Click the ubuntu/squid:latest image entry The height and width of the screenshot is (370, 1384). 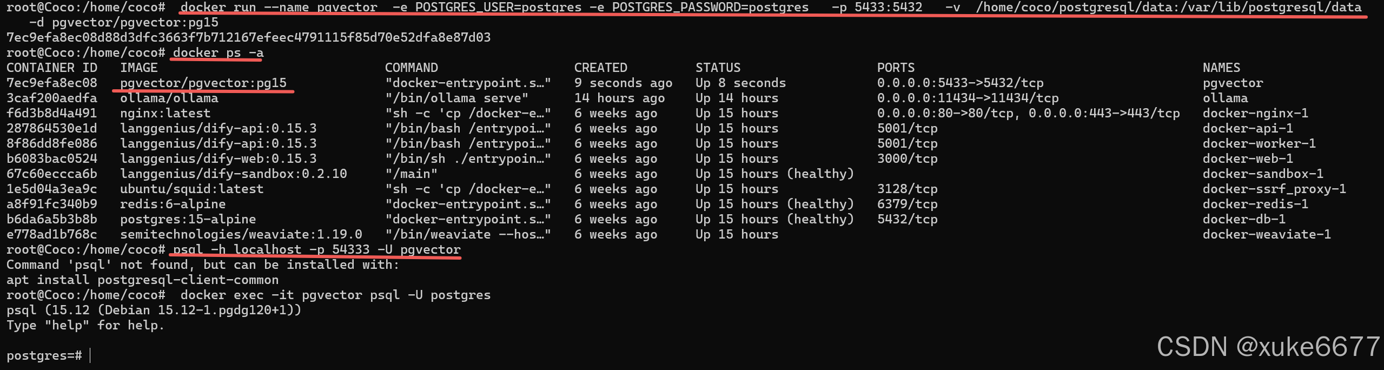click(x=192, y=189)
